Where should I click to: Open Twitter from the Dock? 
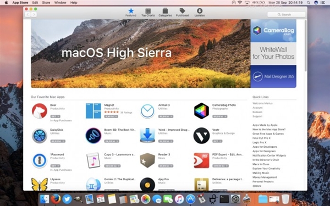tap(67, 199)
